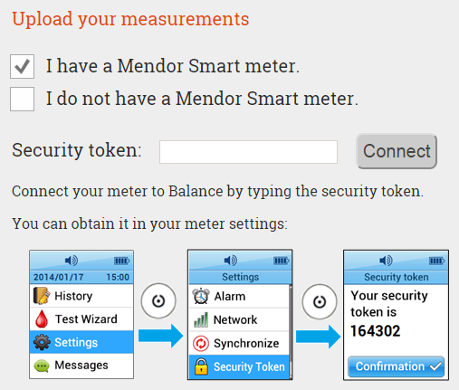This screenshot has height=390, width=459.
Task: Click the History notebook icon
Action: [x=42, y=296]
